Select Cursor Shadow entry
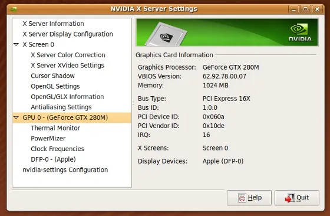 click(52, 76)
